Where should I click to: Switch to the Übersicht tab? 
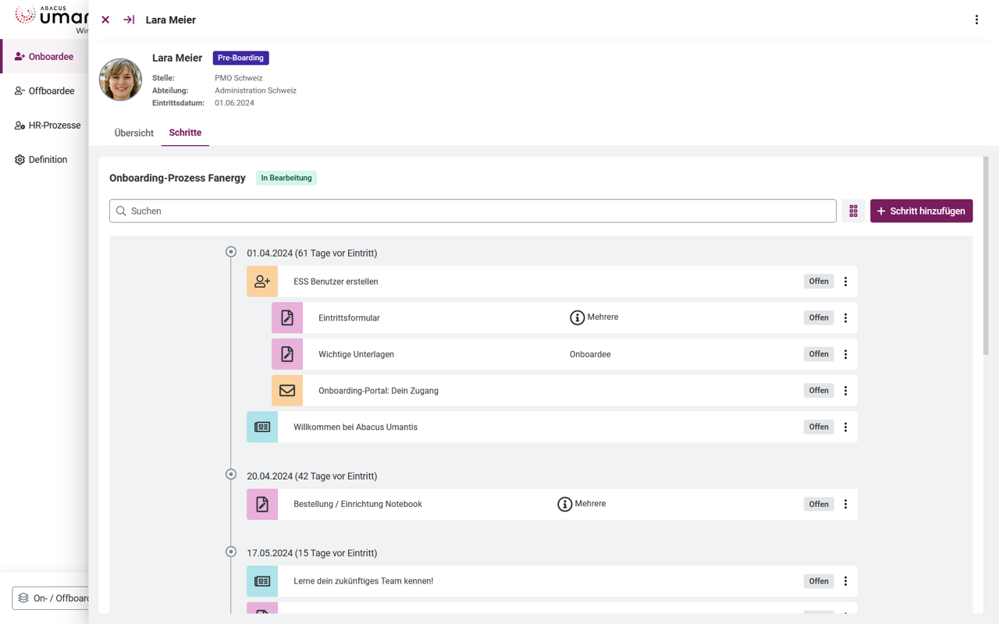pyautogui.click(x=134, y=133)
